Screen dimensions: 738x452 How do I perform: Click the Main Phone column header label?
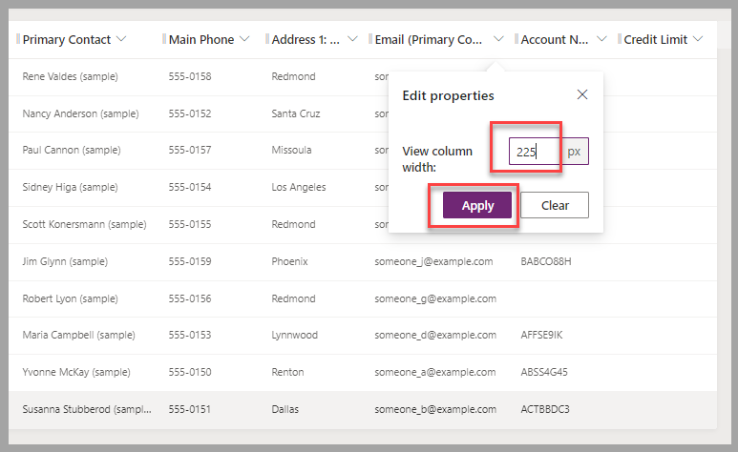[201, 39]
